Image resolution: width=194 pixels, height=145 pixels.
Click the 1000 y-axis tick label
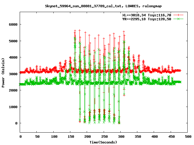pos(13,107)
